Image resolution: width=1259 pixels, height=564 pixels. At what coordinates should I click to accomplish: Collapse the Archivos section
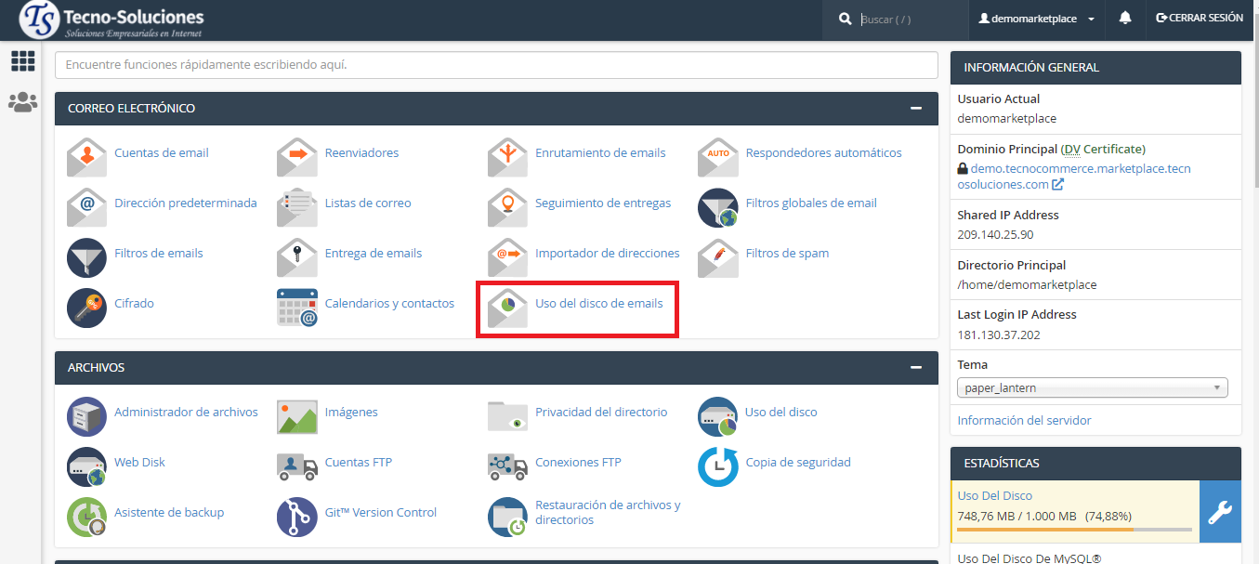pos(916,368)
